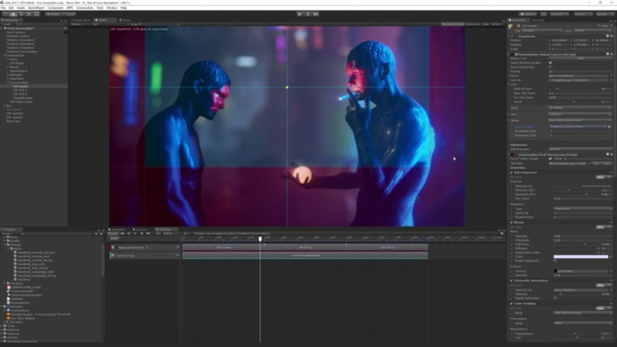Expand the Energetic group in Hierarchy
Screen dimensions: 617x347
click(x=8, y=75)
